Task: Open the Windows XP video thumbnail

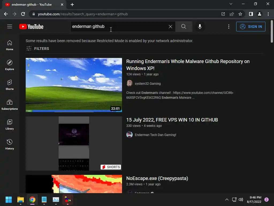Action: tap(74, 85)
